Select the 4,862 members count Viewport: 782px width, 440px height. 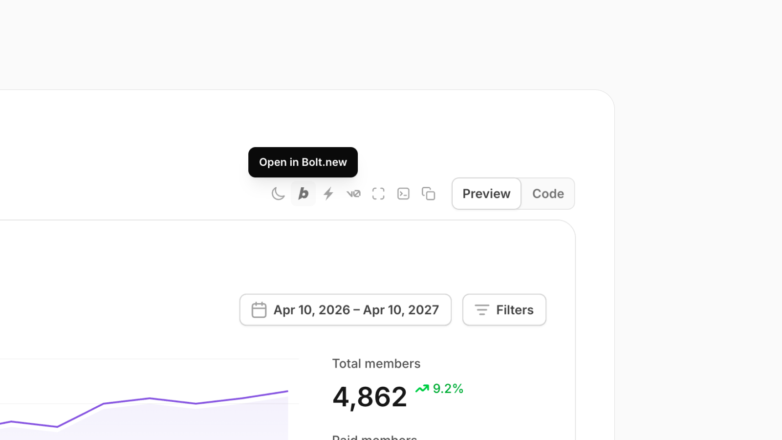click(x=369, y=396)
